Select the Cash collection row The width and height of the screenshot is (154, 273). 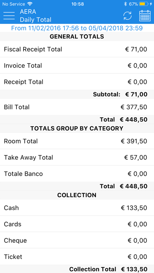(x=77, y=208)
